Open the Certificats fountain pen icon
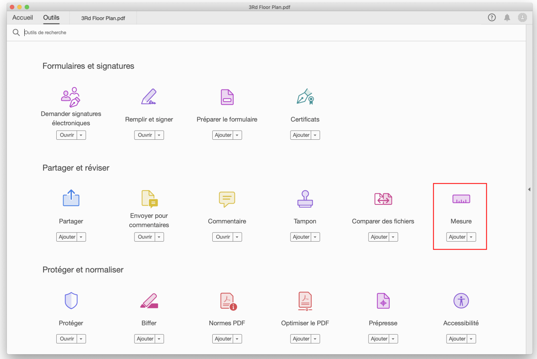 [x=305, y=97]
